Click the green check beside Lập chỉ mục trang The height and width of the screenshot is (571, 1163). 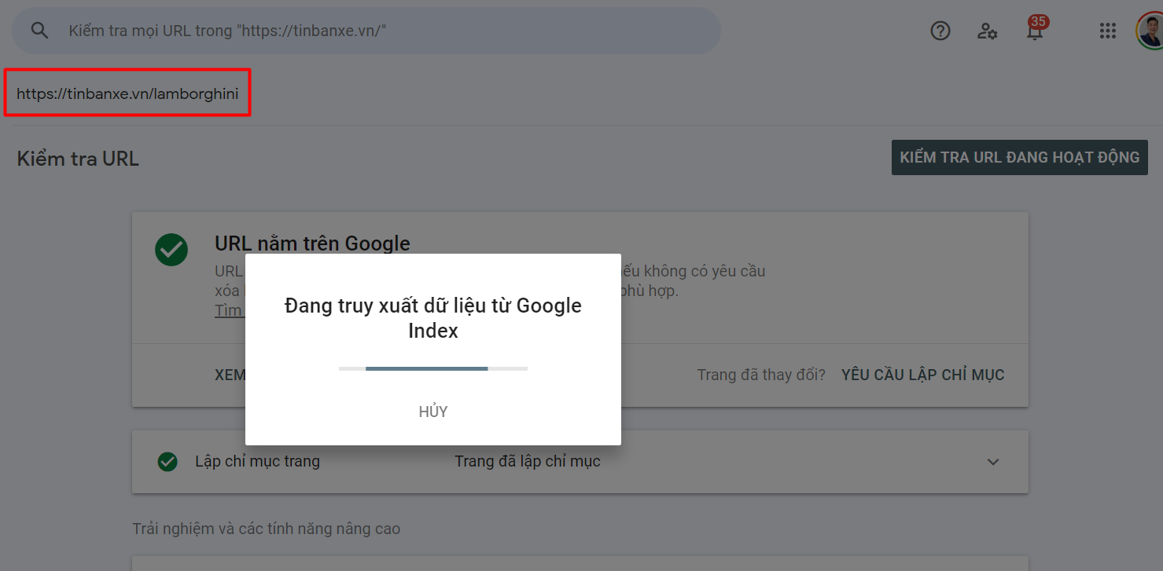[167, 462]
